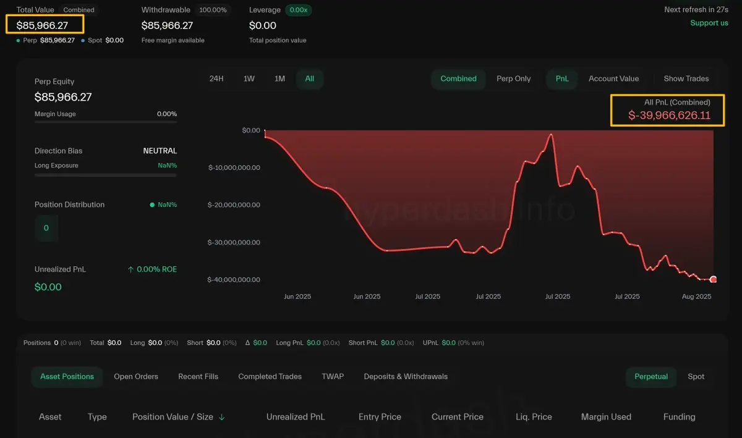Click the green Perp legend dot
The height and width of the screenshot is (438, 742).
coord(19,41)
